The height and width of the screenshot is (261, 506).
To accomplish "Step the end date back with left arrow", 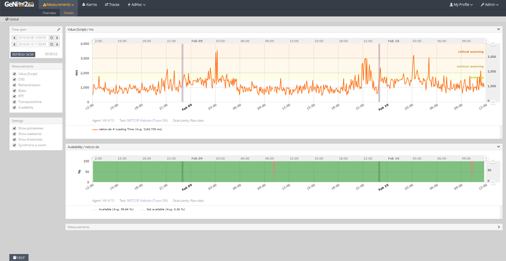I will 14,44.
